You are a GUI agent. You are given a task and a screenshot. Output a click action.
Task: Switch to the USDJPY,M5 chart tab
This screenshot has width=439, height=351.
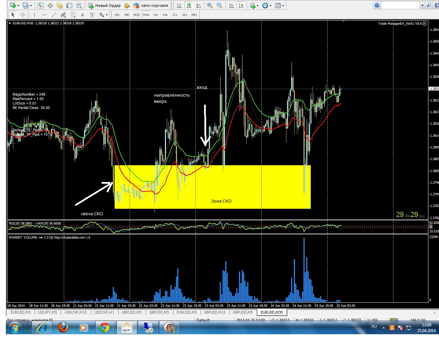(x=47, y=312)
